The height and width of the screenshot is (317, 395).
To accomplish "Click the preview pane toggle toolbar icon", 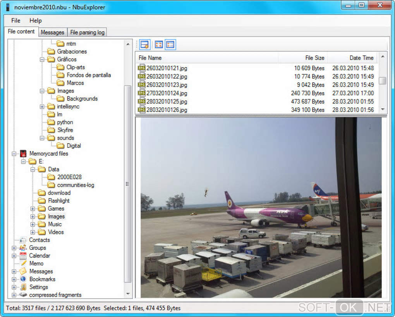I will pos(144,45).
